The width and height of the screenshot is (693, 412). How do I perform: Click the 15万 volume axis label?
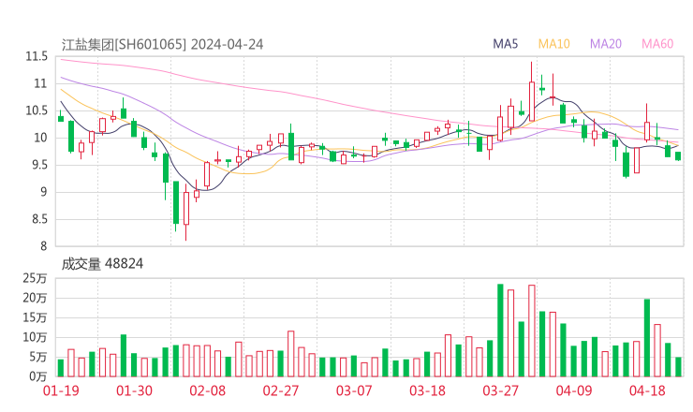[x=35, y=317]
